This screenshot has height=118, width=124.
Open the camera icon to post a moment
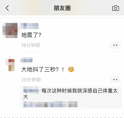tap(116, 8)
